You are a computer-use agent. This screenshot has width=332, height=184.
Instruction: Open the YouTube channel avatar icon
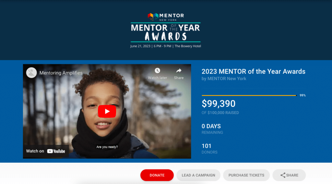click(31, 73)
